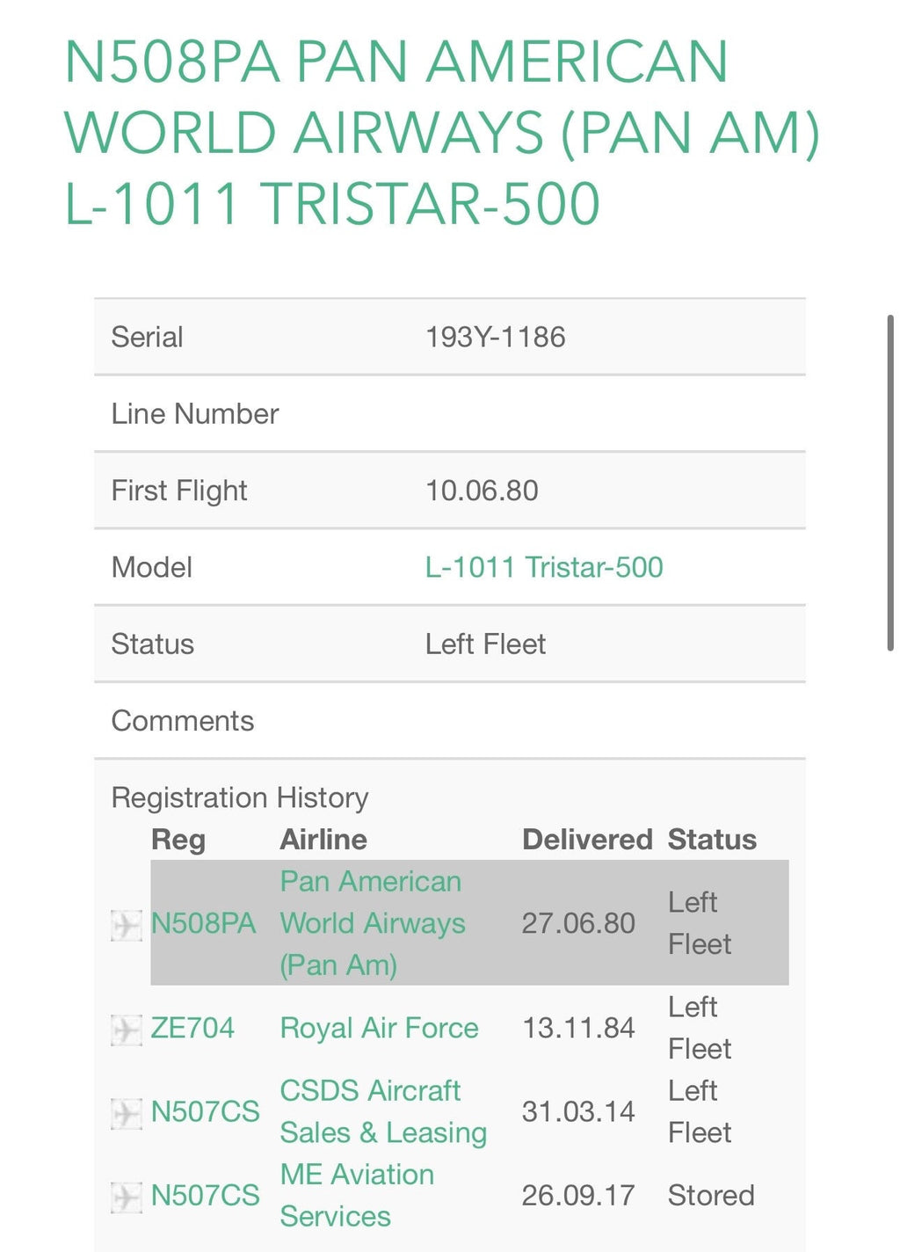Click the airplane icon in the ME Aviation row

click(x=126, y=1197)
